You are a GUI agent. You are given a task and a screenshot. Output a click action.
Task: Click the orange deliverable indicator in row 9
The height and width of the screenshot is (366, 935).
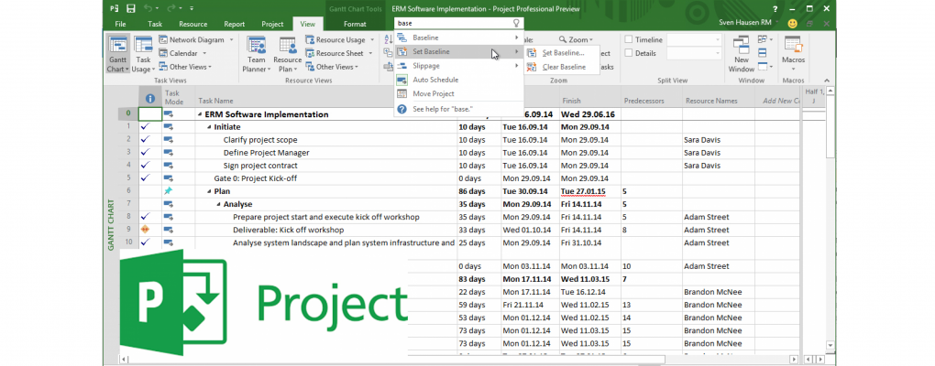(144, 230)
